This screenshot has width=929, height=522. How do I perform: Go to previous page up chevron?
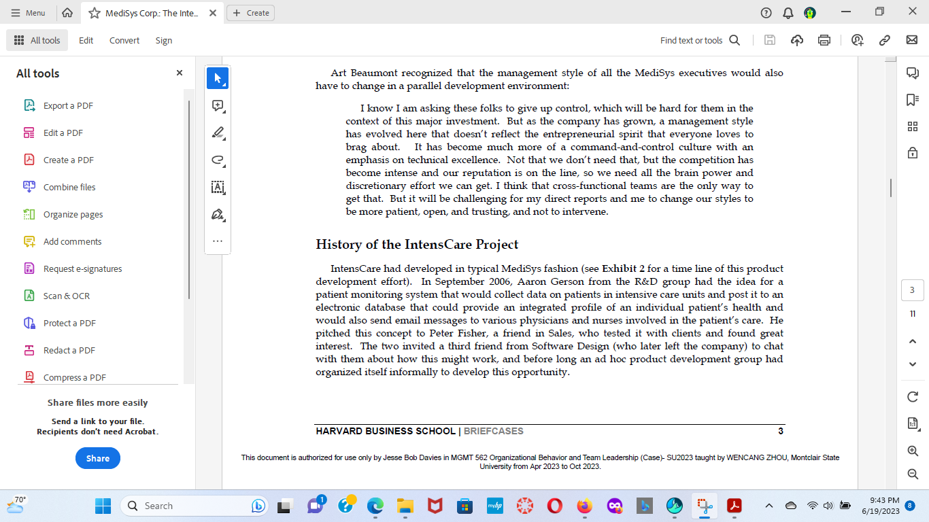pyautogui.click(x=912, y=341)
